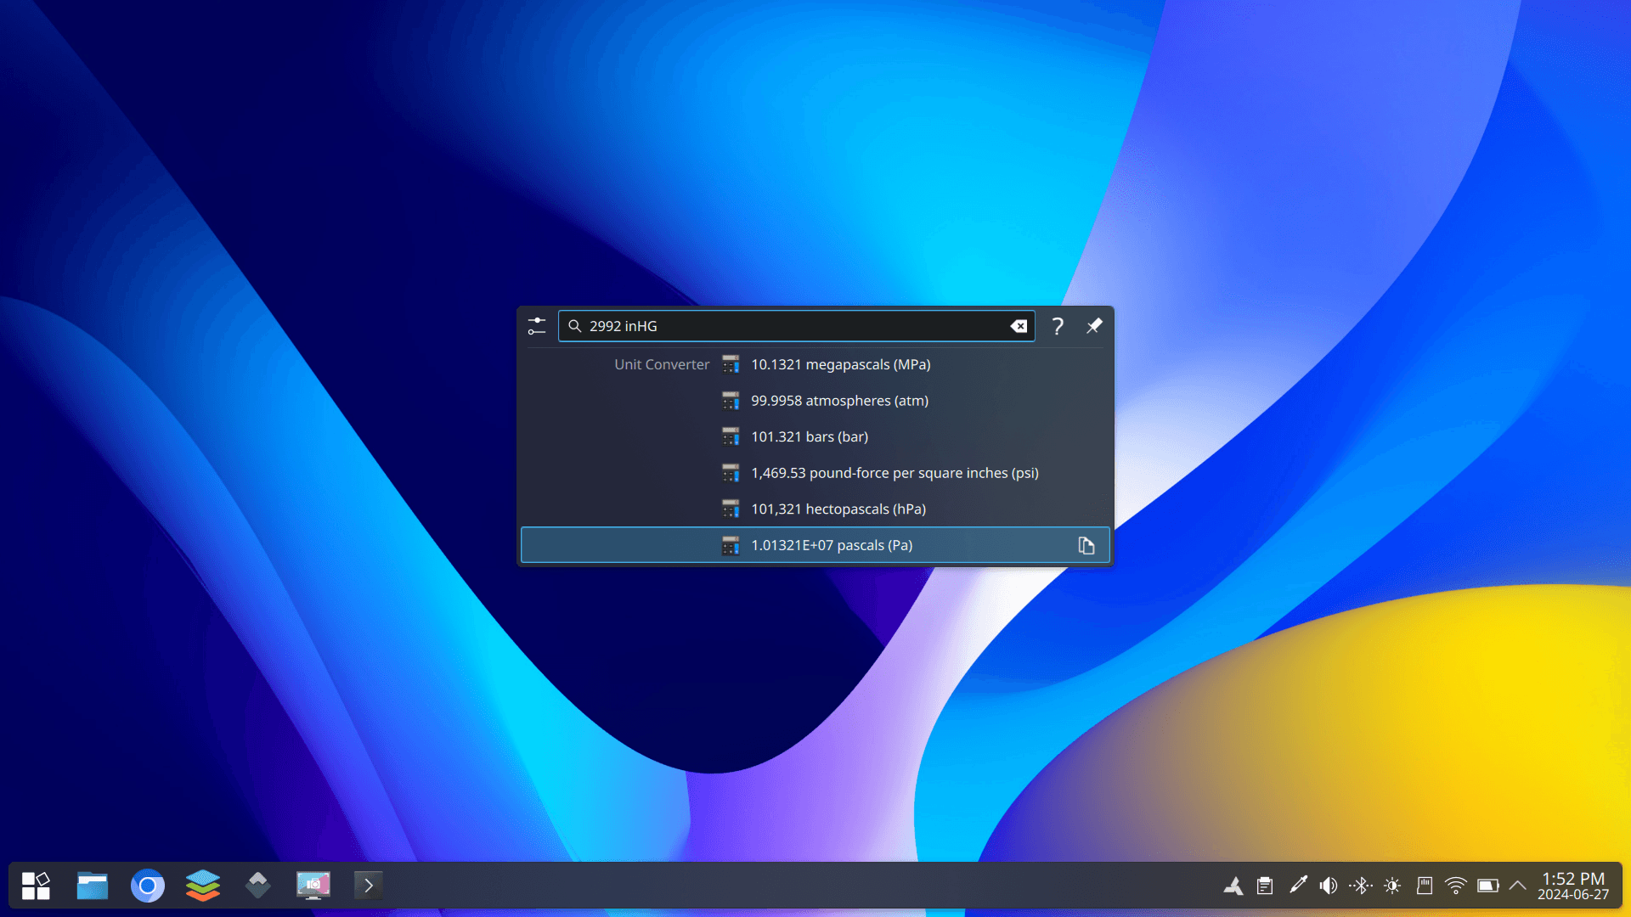Image resolution: width=1631 pixels, height=917 pixels.
Task: Expand hidden system tray icons arrow
Action: [x=1518, y=886]
